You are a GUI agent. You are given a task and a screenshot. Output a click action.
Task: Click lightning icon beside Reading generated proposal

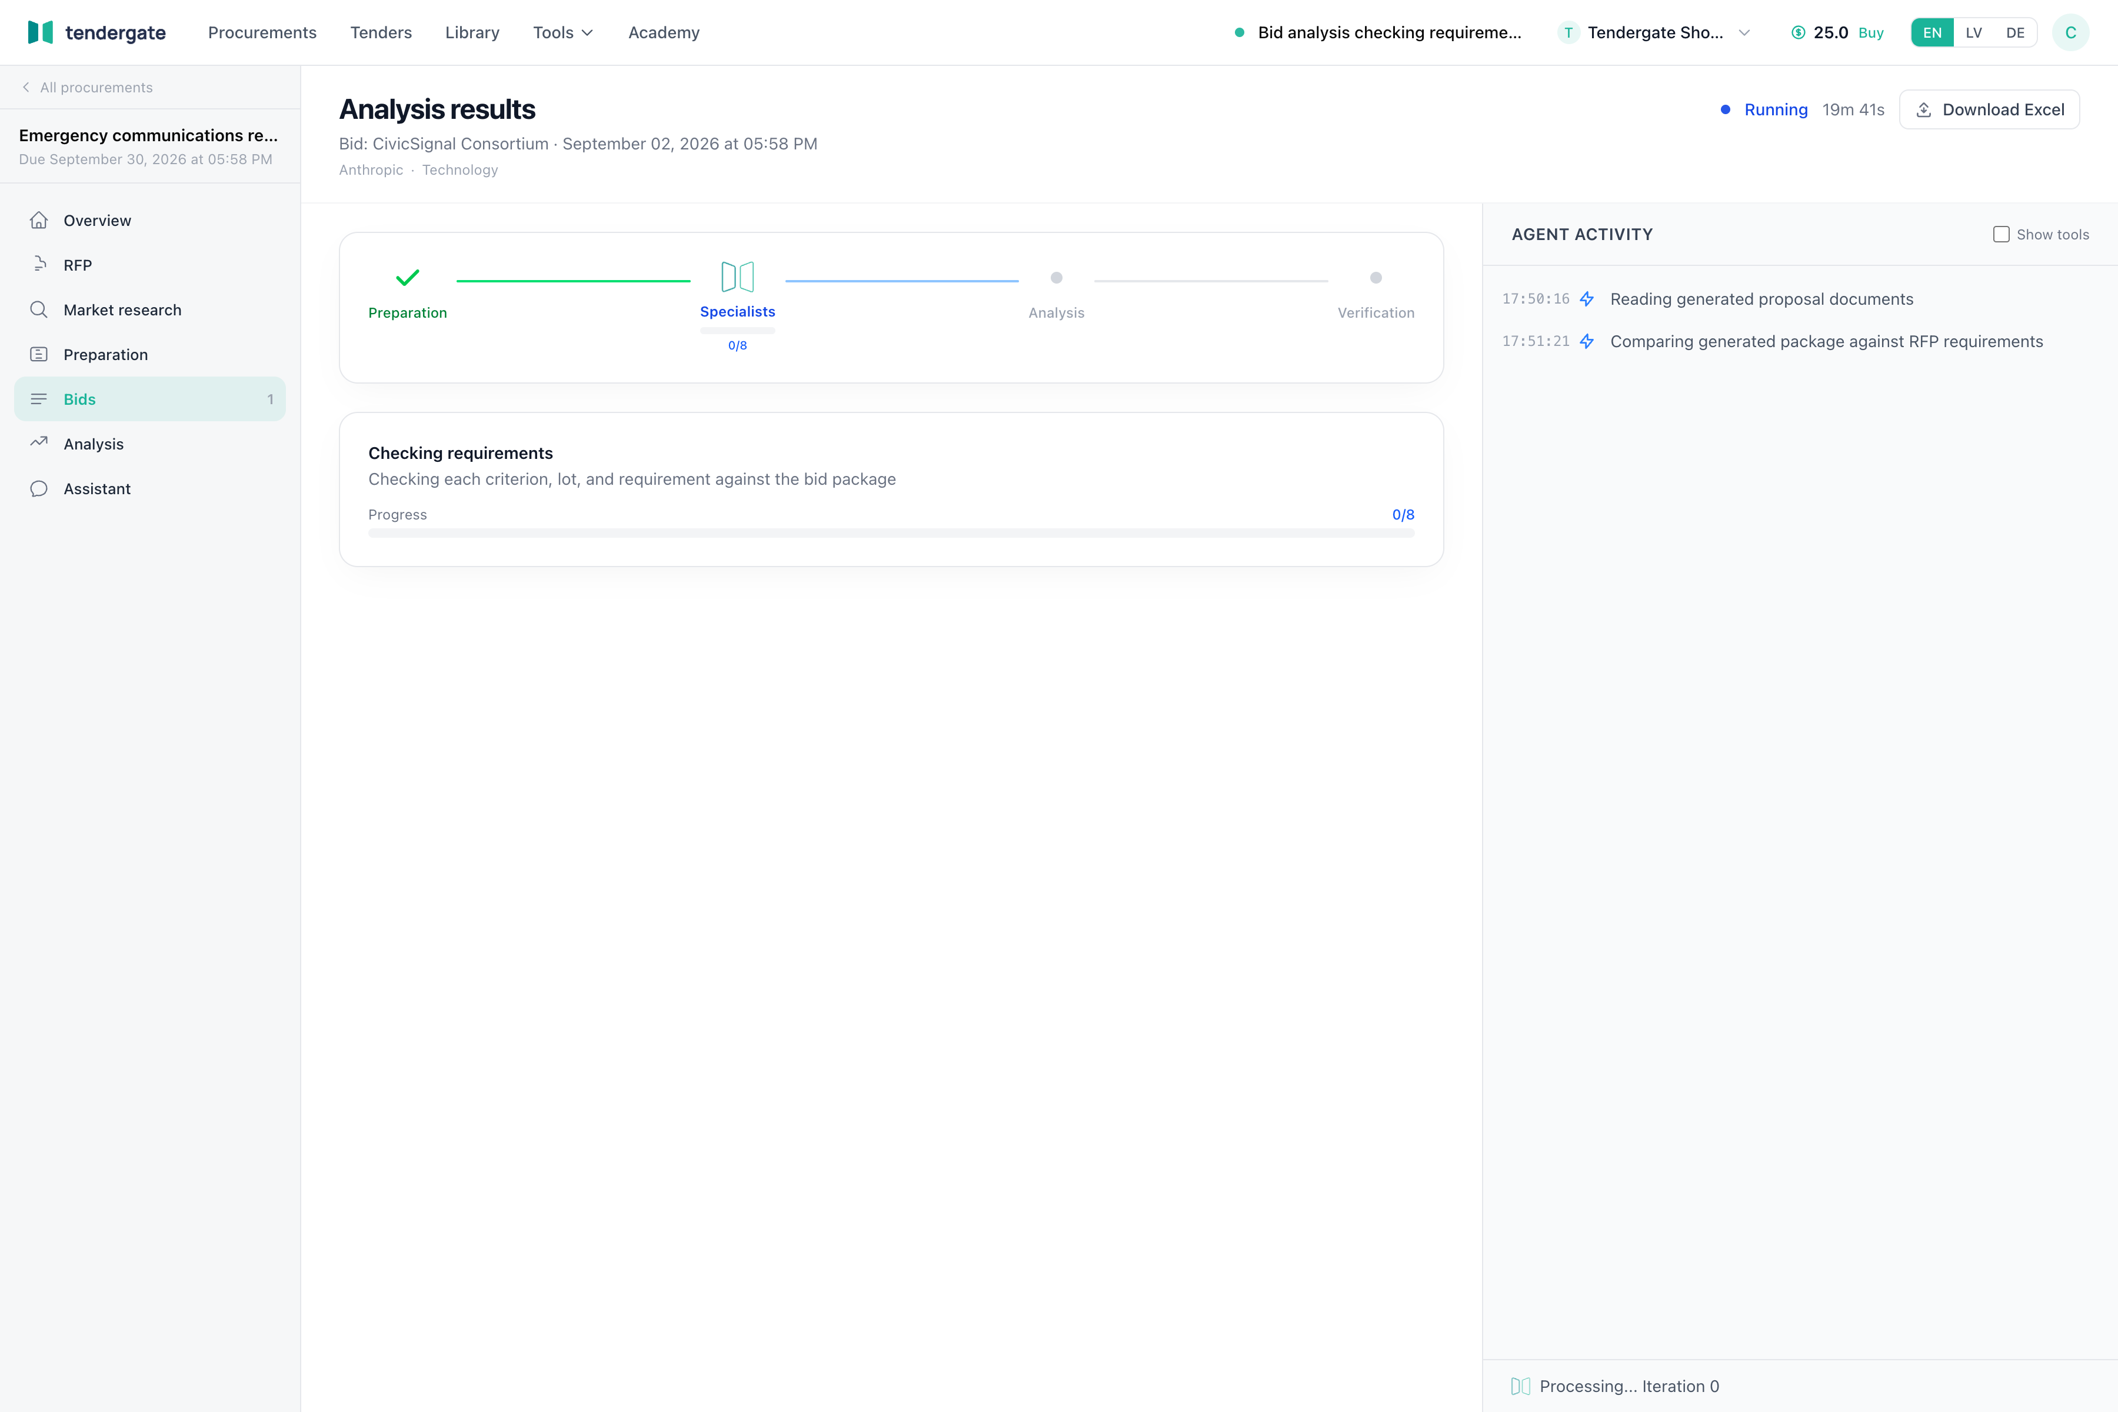[1587, 299]
